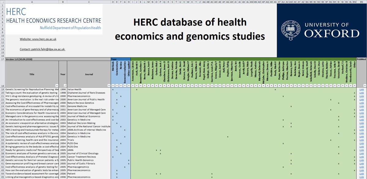The height and width of the screenshot is (179, 367).
Task: Select the 'Journal' header cell
Action: [89, 74]
